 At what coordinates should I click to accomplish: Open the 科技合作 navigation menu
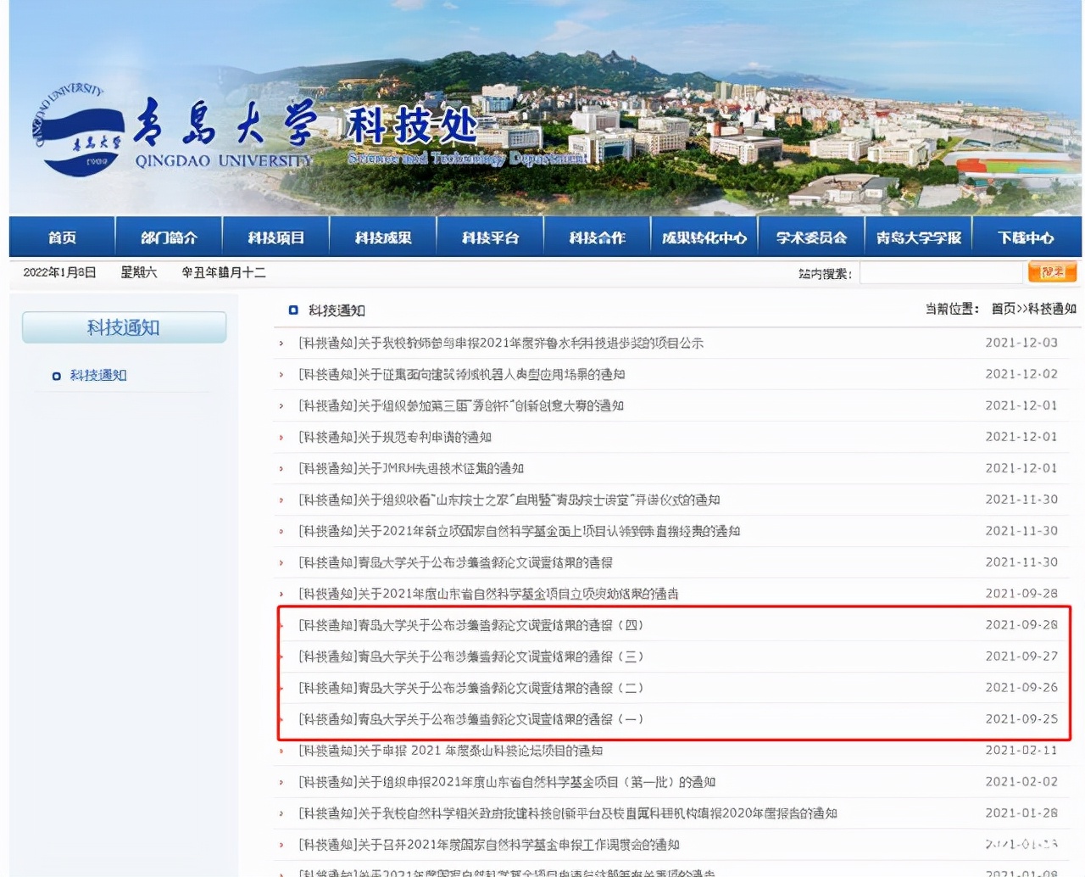click(x=596, y=237)
